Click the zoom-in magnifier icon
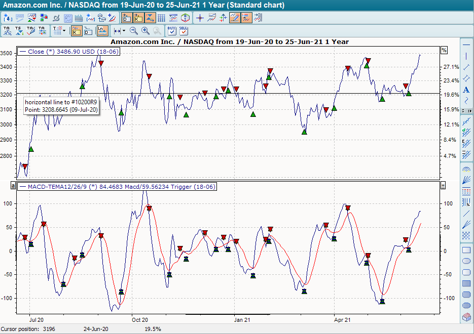This screenshot has width=474, height=334. pos(144,31)
